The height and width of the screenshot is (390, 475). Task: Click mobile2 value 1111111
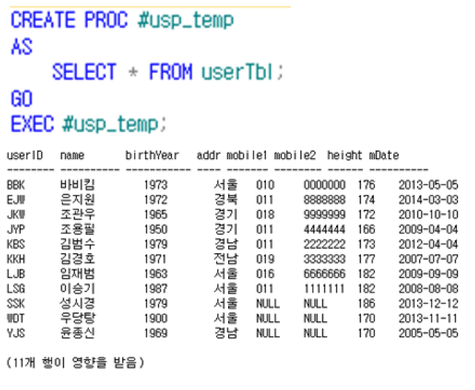[325, 289]
